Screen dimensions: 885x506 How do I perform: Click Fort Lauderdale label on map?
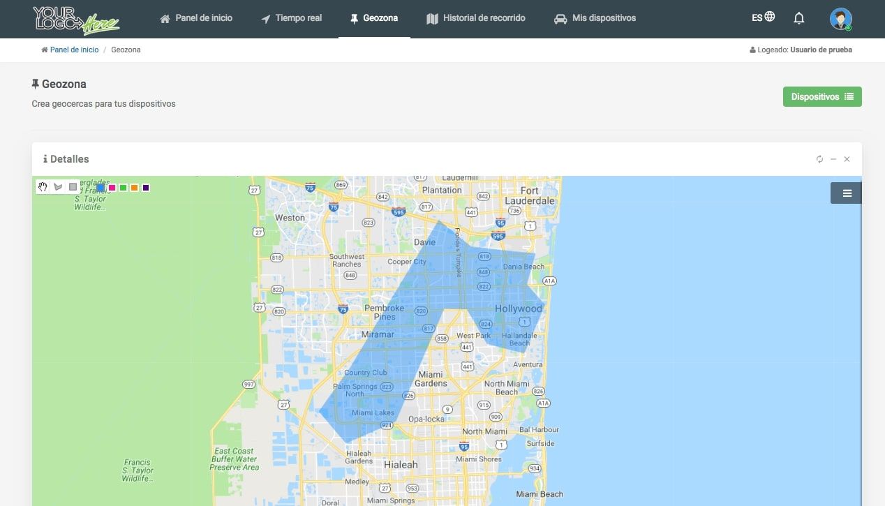click(x=530, y=195)
